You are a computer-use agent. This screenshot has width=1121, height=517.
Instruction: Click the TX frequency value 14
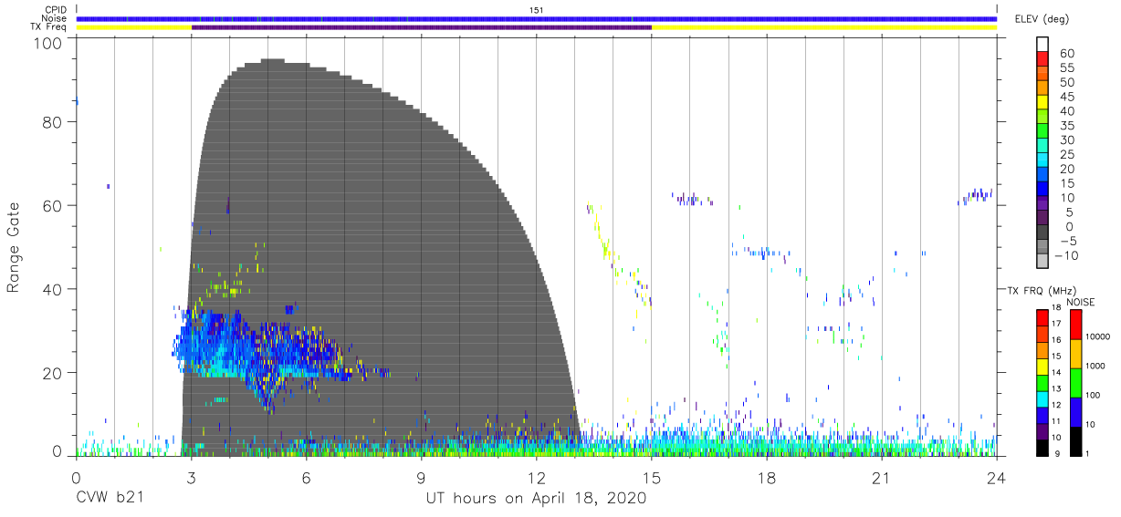click(1058, 373)
